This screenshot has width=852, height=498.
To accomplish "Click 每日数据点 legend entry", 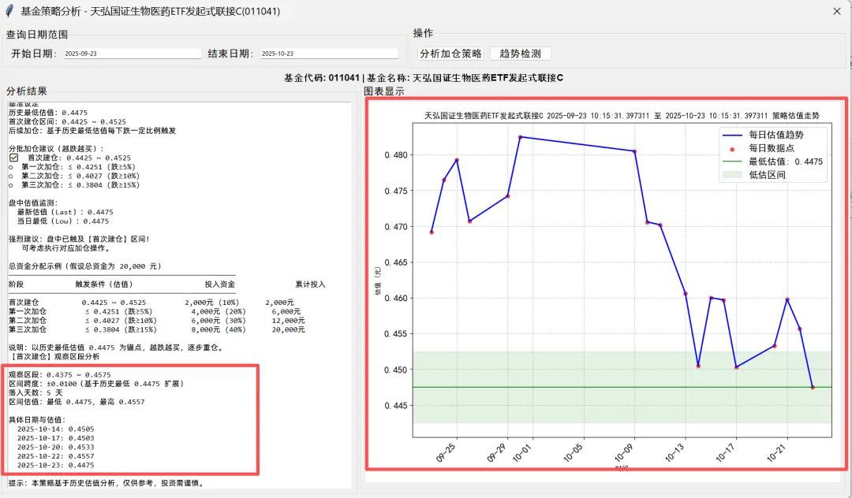I will point(772,148).
